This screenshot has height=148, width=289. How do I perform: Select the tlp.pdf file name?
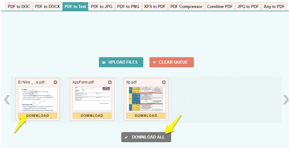[x=131, y=82]
